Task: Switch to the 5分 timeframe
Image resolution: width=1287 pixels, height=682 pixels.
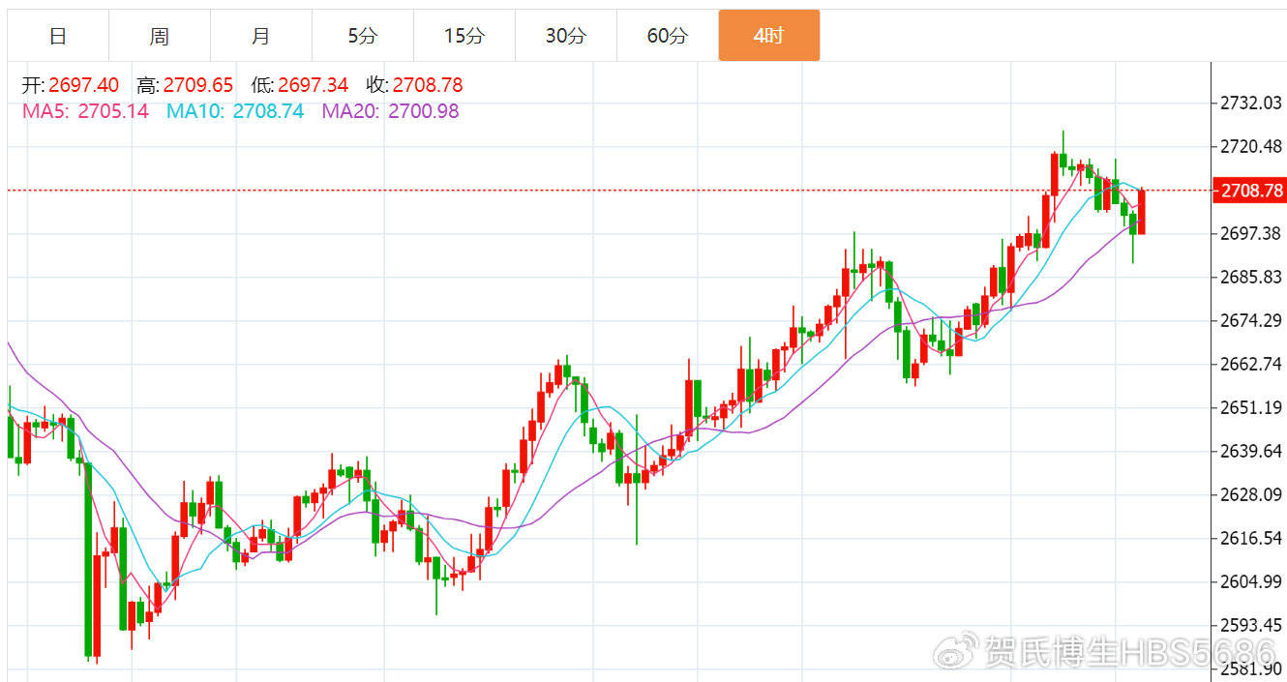Action: (363, 36)
